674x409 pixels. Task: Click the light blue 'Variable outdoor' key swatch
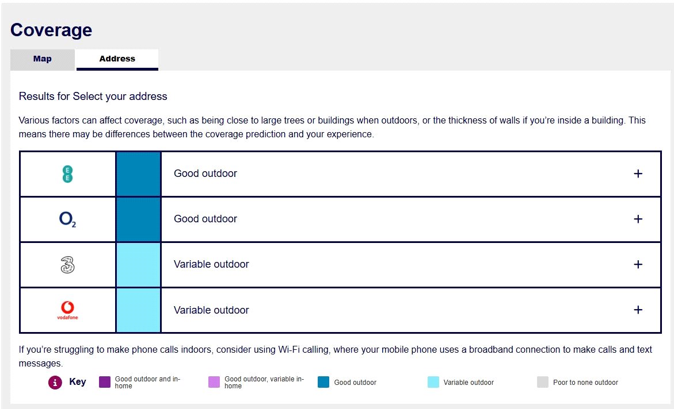(433, 382)
